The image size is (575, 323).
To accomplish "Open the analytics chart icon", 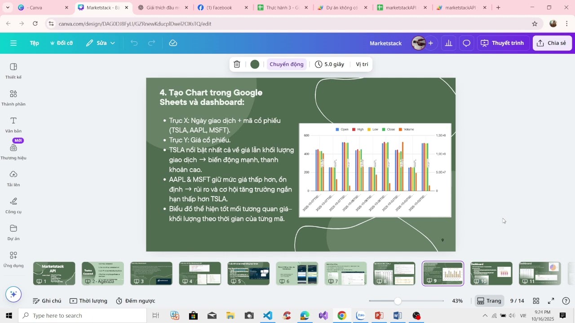I will pyautogui.click(x=448, y=43).
